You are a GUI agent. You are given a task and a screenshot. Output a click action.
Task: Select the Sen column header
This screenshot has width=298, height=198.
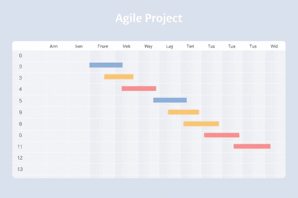click(79, 46)
